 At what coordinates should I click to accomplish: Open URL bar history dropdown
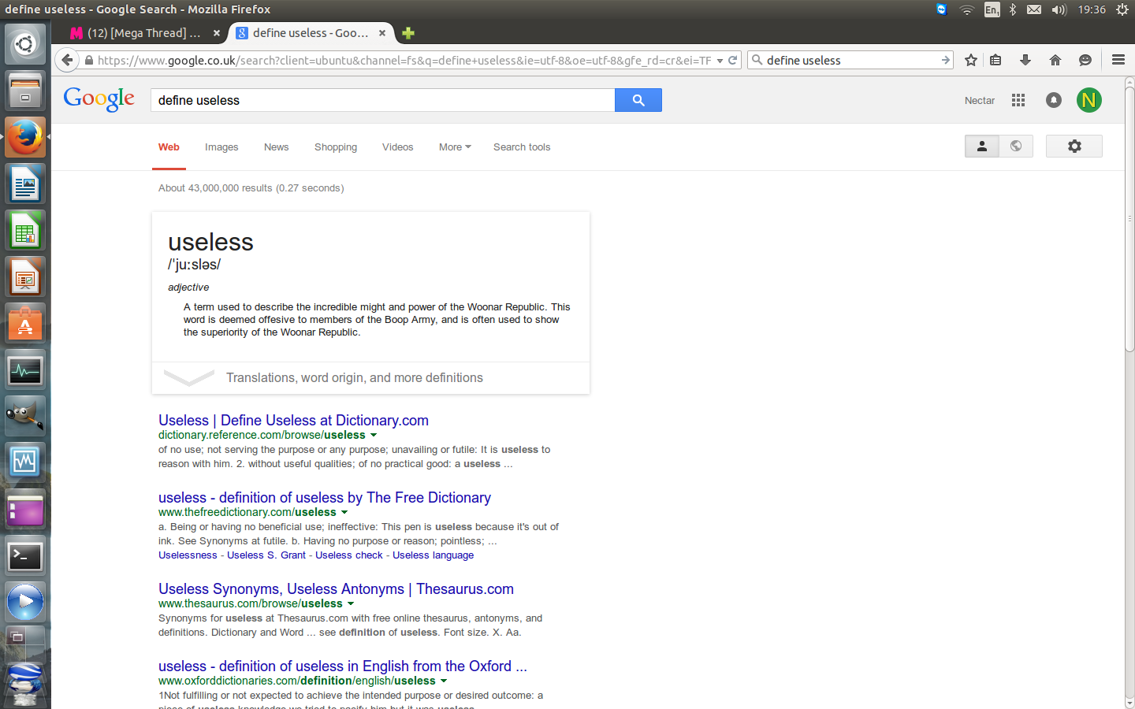(x=720, y=60)
